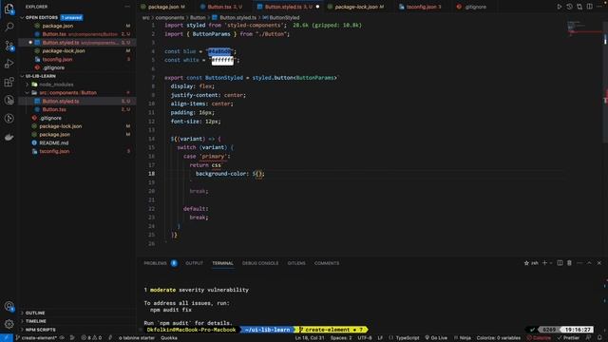Split the editor to the right
The width and height of the screenshot is (608, 342).
(x=589, y=7)
